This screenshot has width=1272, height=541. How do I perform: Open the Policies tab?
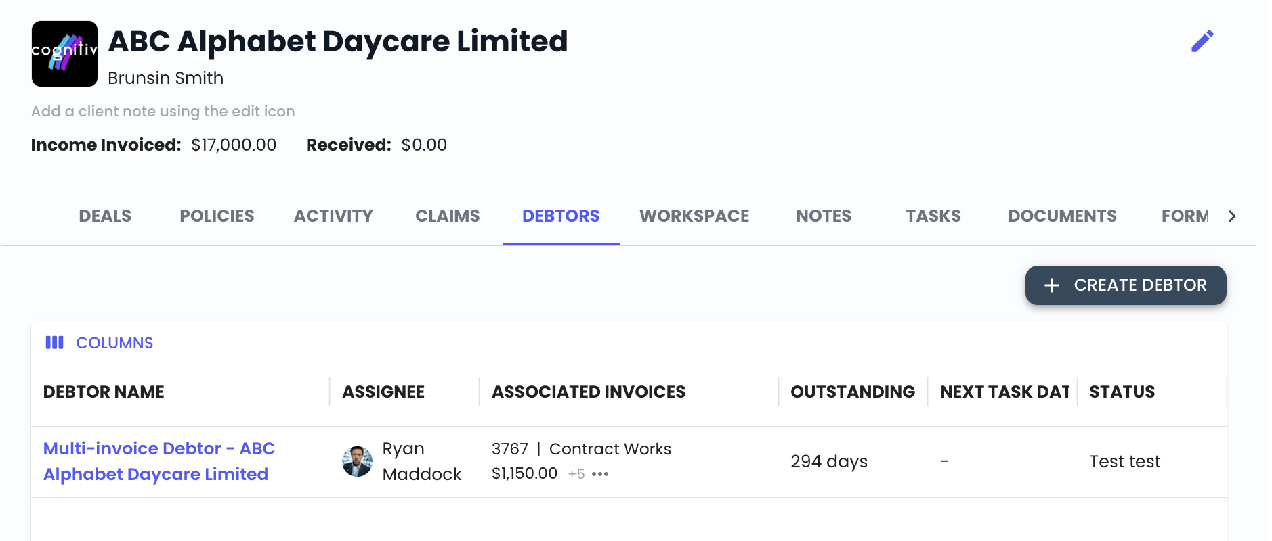(217, 216)
